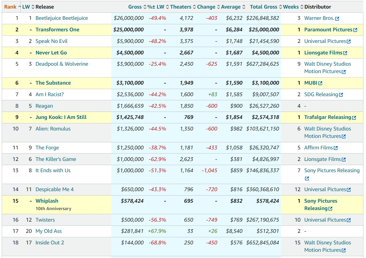Sort by Gross column header
Screen dimensions: 366x258
137,7
